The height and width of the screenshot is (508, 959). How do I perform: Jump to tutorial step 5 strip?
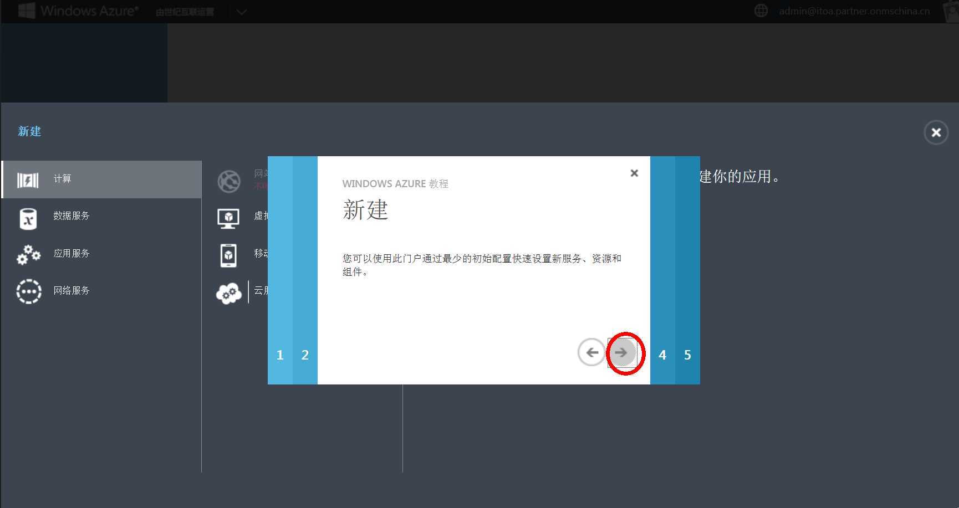[x=687, y=270]
